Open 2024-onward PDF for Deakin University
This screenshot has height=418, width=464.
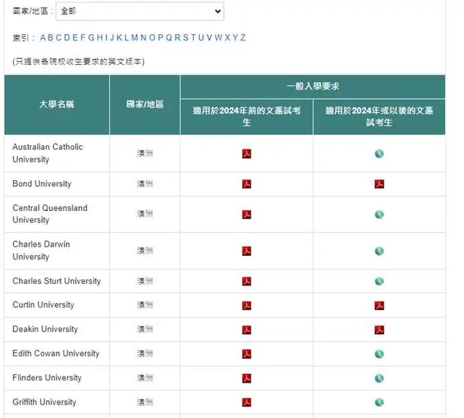point(379,330)
